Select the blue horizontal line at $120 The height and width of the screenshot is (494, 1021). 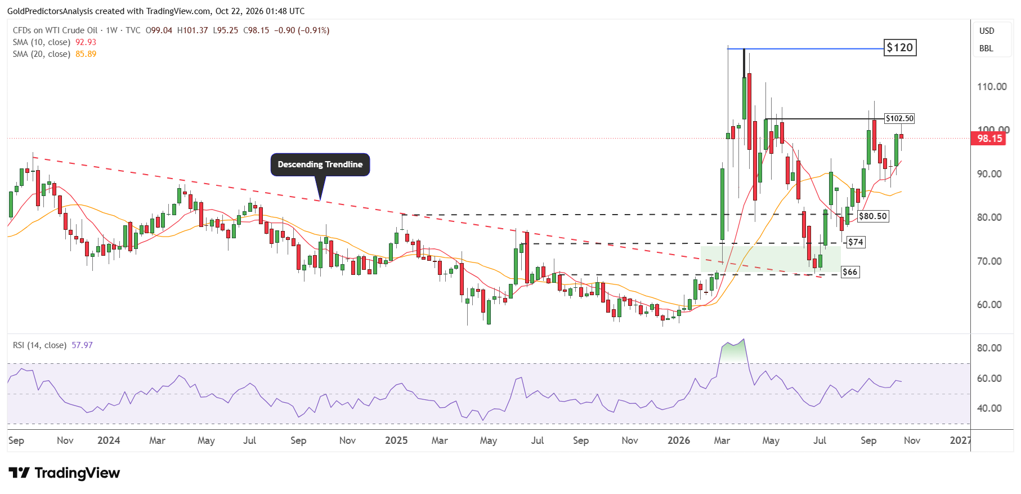point(805,49)
